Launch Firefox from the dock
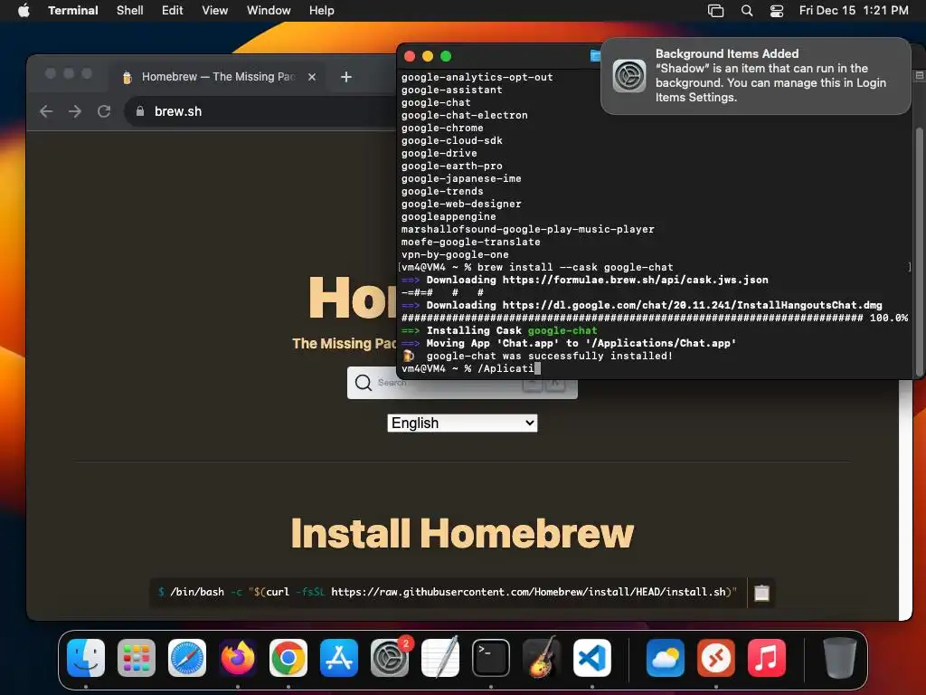 [238, 658]
